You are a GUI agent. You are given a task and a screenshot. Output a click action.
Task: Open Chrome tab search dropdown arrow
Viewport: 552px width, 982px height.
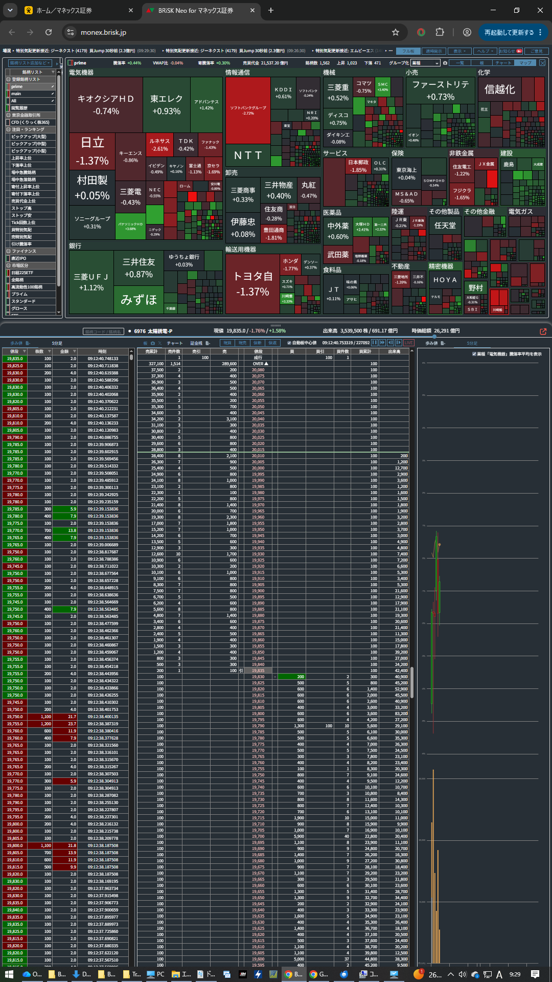[x=10, y=10]
